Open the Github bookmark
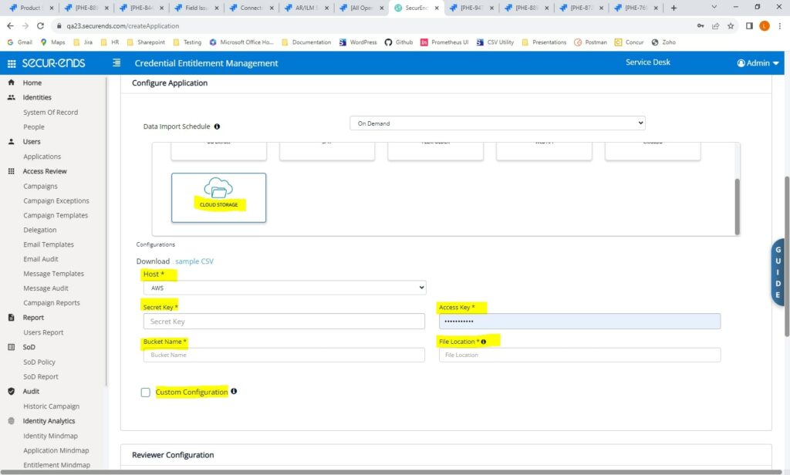The image size is (790, 475). 399,42
